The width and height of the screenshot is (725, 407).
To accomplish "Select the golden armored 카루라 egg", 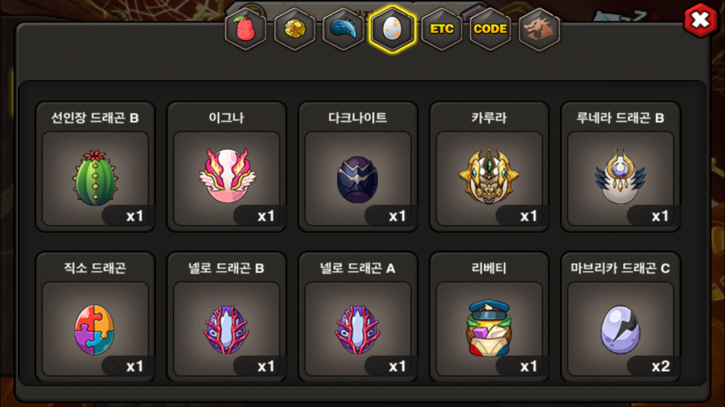I will click(x=490, y=167).
